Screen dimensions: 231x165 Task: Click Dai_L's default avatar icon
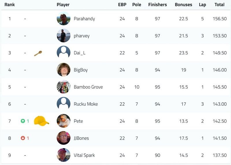[x=64, y=53]
